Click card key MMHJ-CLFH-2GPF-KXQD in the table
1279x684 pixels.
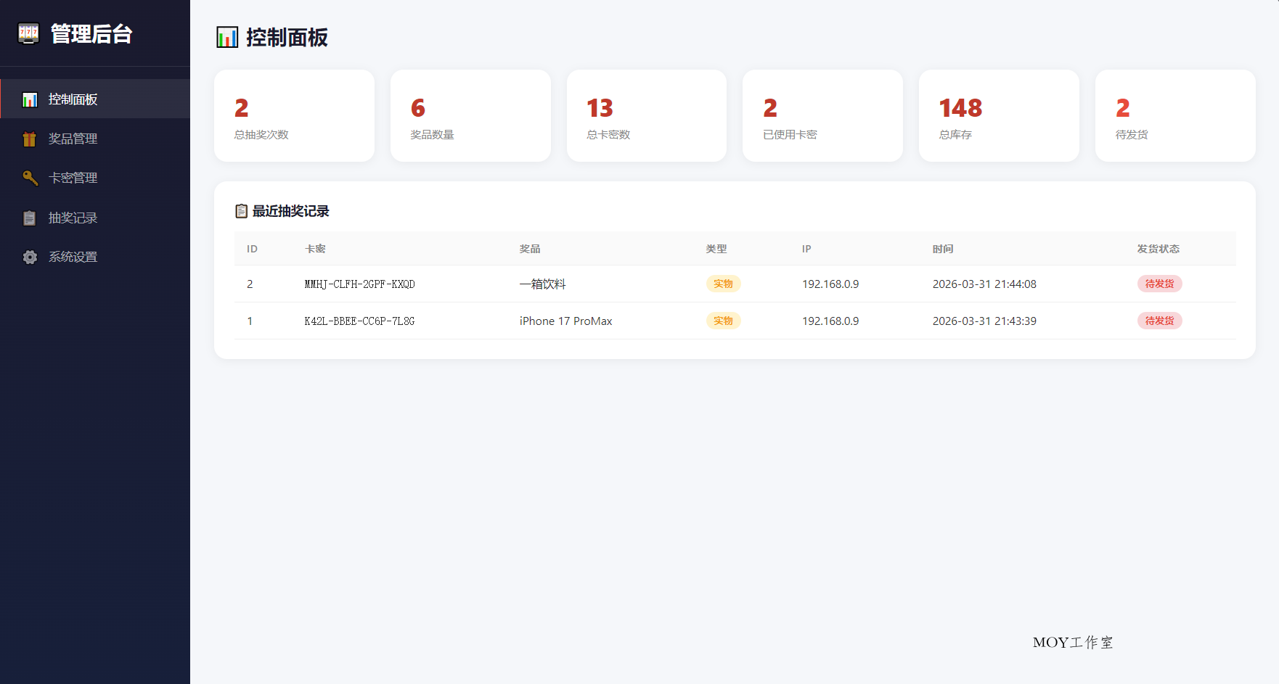click(359, 284)
